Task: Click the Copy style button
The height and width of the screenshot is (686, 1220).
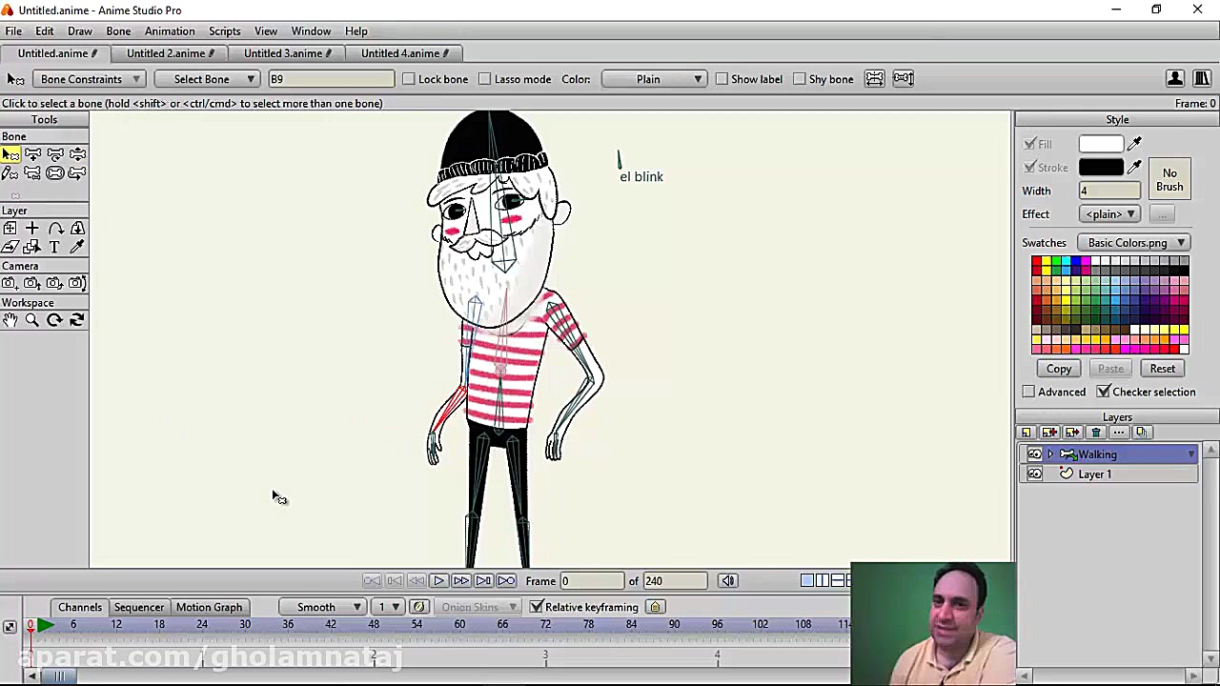Action: (x=1059, y=369)
